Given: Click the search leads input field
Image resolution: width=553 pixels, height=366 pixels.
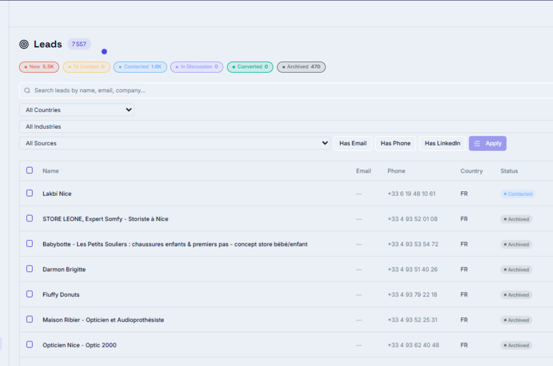Looking at the screenshot, I should click(x=286, y=91).
